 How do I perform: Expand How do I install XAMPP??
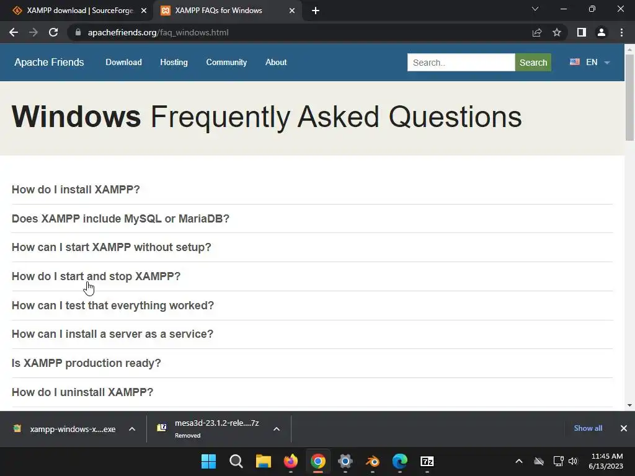pos(76,190)
